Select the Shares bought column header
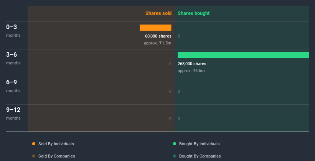This screenshot has width=315, height=161. 194,13
